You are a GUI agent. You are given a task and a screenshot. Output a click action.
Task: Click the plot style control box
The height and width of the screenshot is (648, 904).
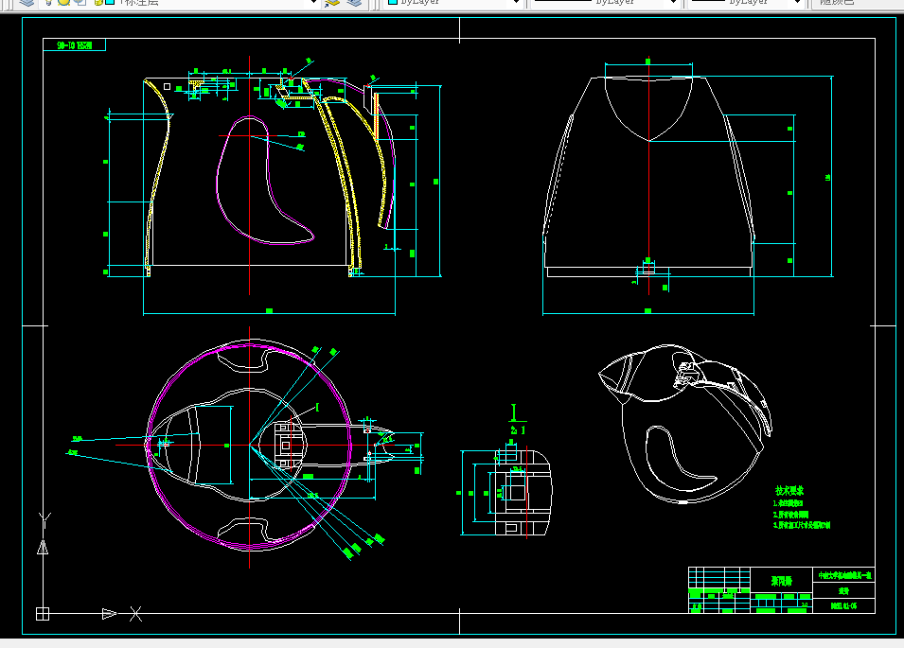tap(858, 2)
